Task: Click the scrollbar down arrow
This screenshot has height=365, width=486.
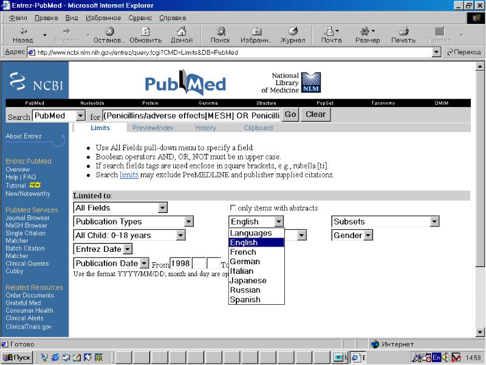Action: coord(480,332)
